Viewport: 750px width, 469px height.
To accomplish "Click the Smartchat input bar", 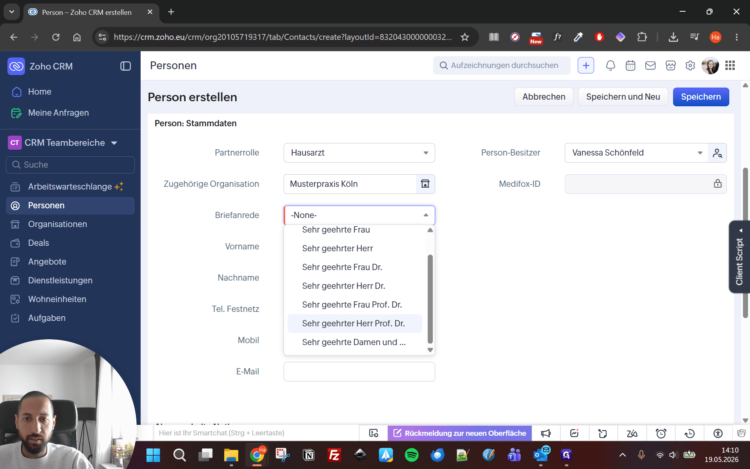I will pos(256,433).
